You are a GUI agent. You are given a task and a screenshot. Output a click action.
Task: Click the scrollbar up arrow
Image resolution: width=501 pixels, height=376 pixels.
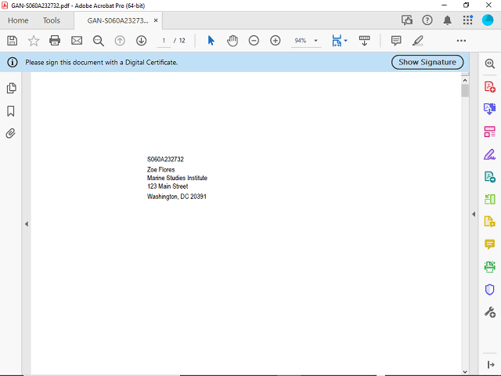[x=465, y=80]
